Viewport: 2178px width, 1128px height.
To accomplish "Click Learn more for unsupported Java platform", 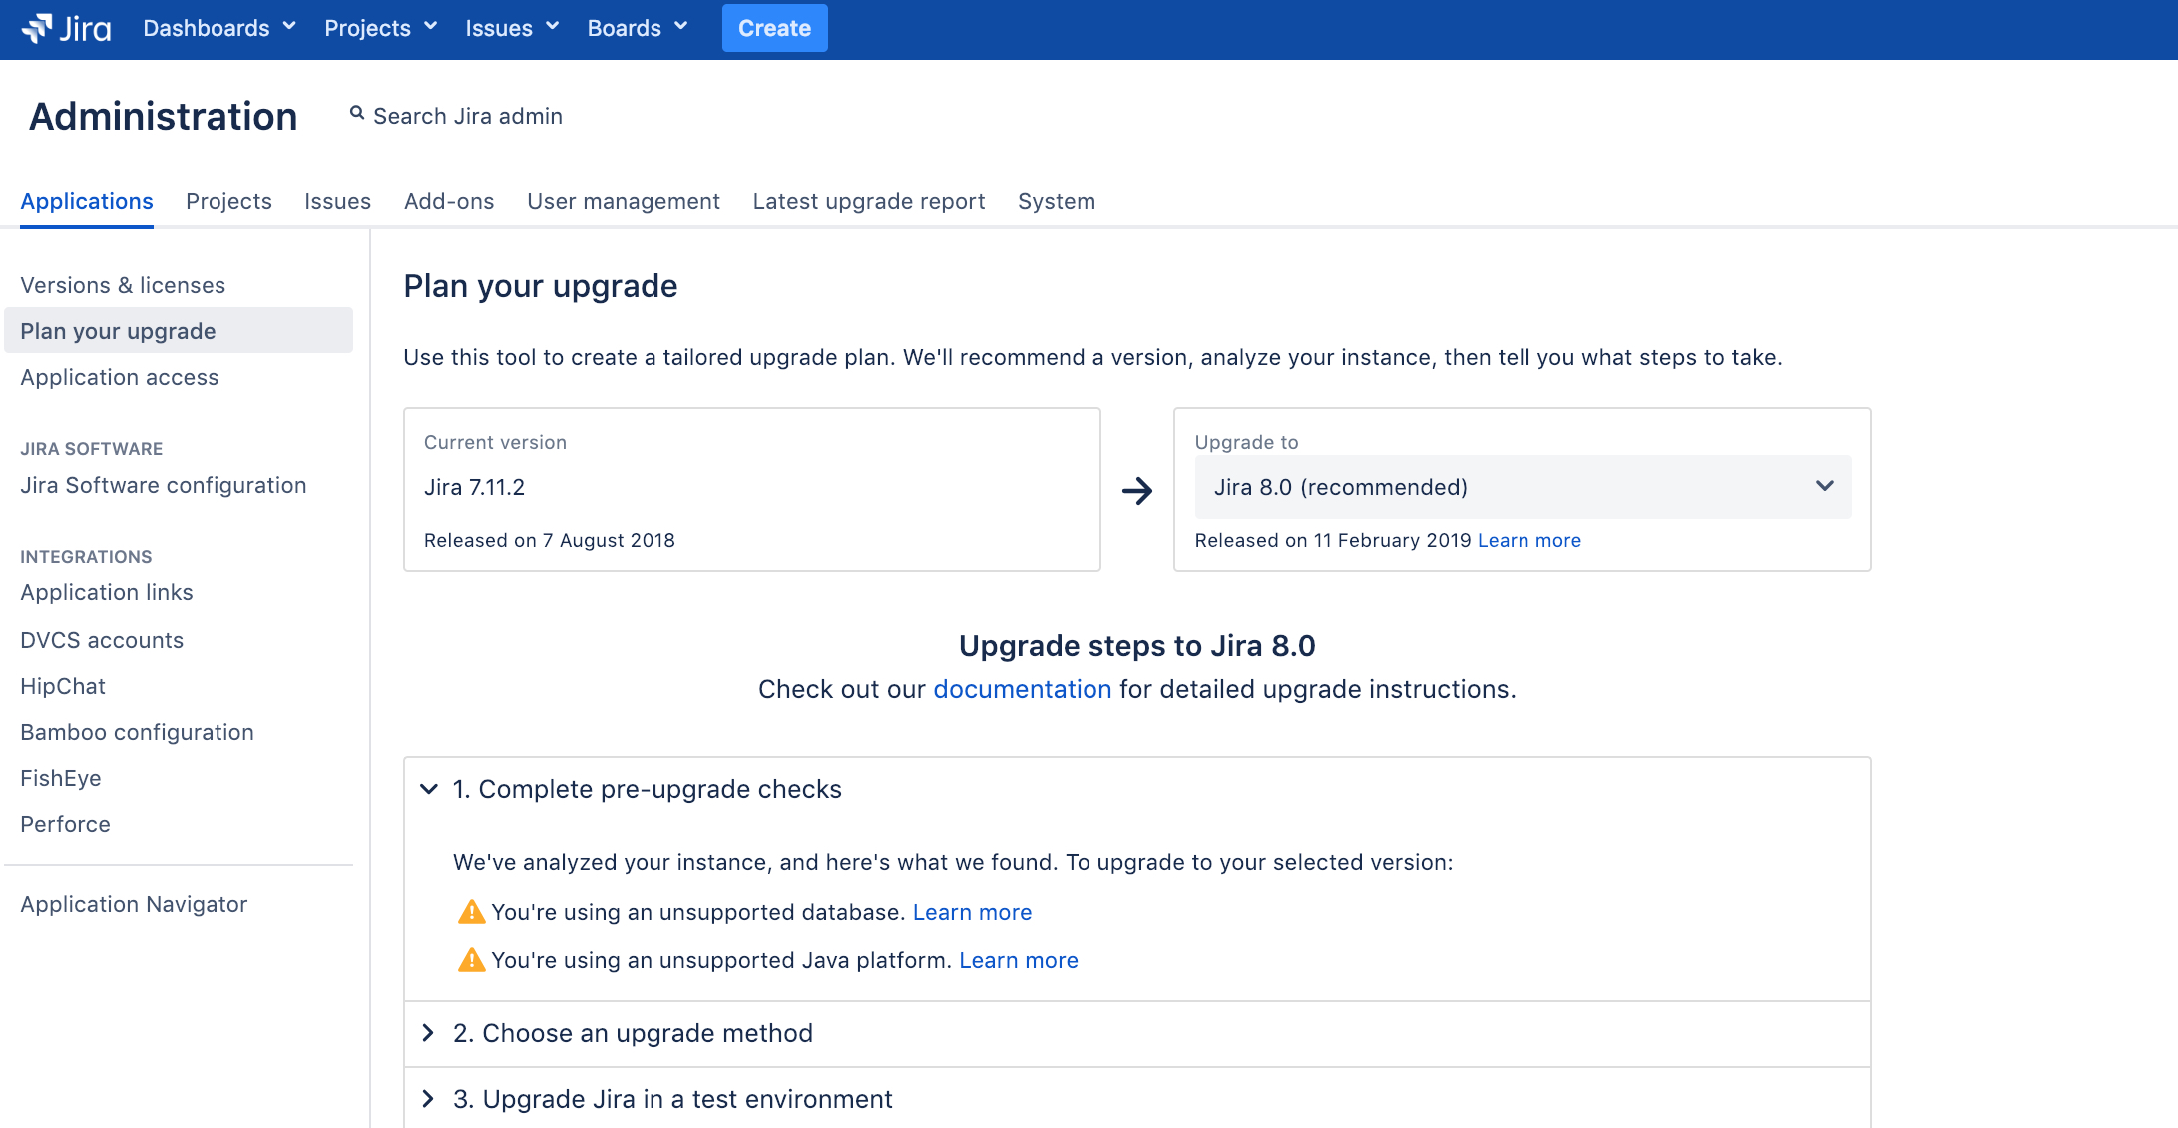I will (x=1019, y=960).
